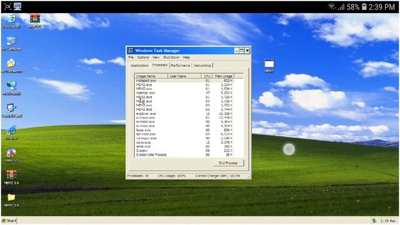The width and height of the screenshot is (400, 225).
Task: Select the notepad.exe process row
Action: (x=189, y=81)
